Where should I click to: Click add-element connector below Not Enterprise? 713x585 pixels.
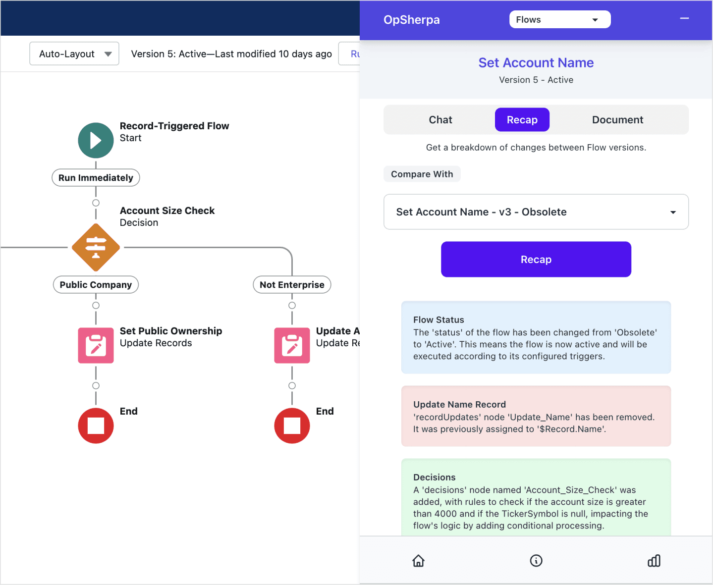coord(292,305)
